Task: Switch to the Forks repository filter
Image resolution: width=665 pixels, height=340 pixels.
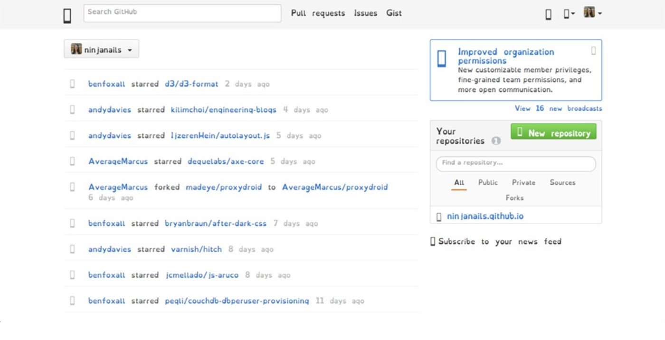Action: coord(514,198)
